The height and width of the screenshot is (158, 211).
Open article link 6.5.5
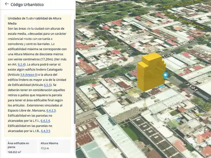point(47,85)
